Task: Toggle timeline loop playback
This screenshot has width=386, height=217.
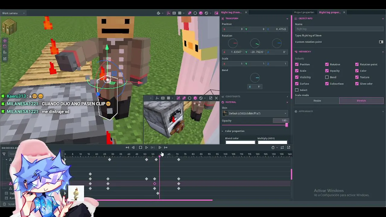Action: click(282, 147)
